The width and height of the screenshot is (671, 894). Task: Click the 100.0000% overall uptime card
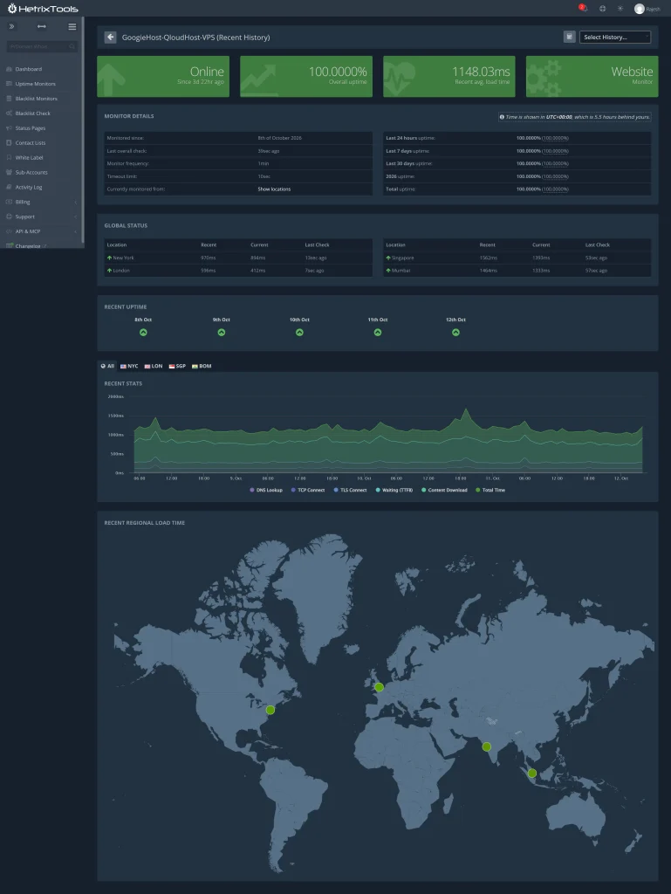coord(306,77)
